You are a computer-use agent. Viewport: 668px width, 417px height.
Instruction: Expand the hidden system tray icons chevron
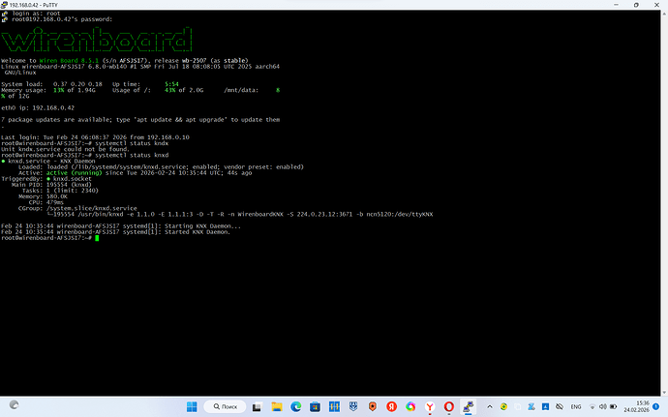click(490, 406)
